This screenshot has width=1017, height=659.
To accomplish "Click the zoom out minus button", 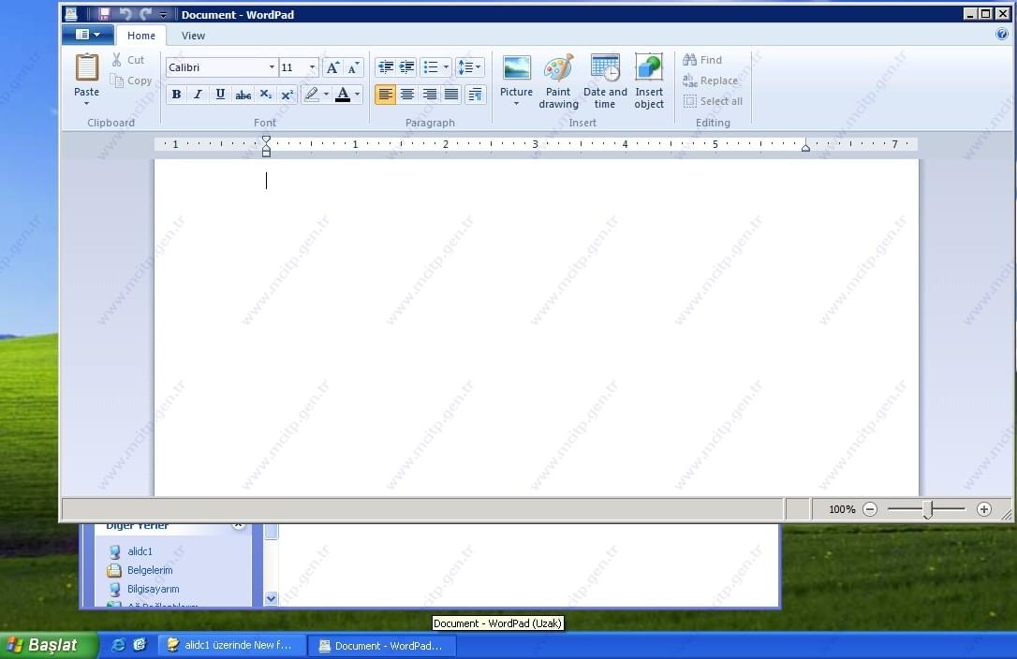I will 870,509.
